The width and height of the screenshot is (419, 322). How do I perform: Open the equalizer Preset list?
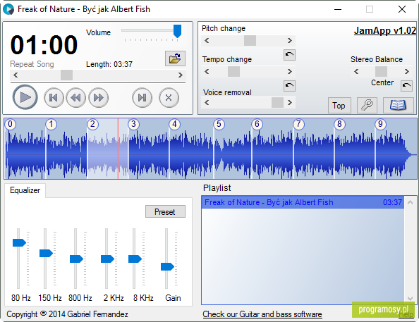pyautogui.click(x=165, y=211)
